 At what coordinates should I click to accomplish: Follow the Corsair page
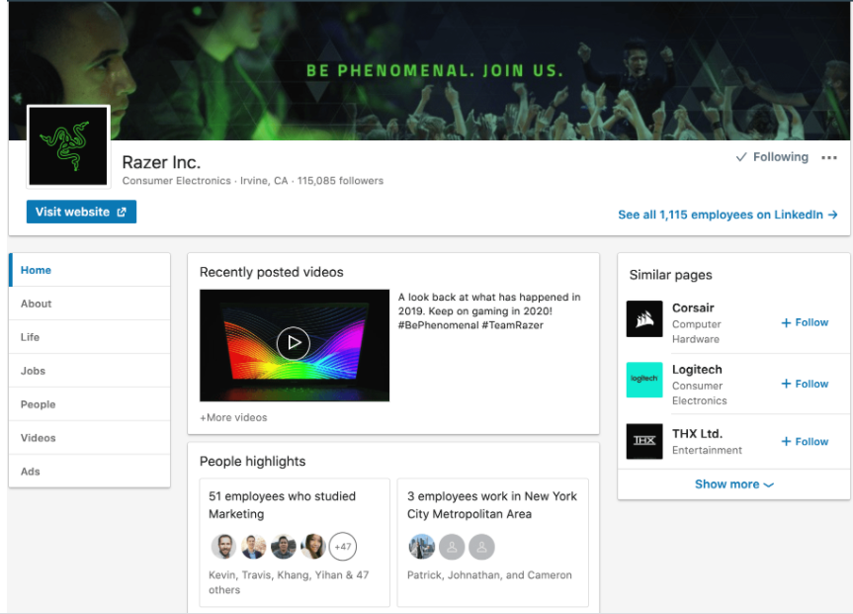point(805,322)
